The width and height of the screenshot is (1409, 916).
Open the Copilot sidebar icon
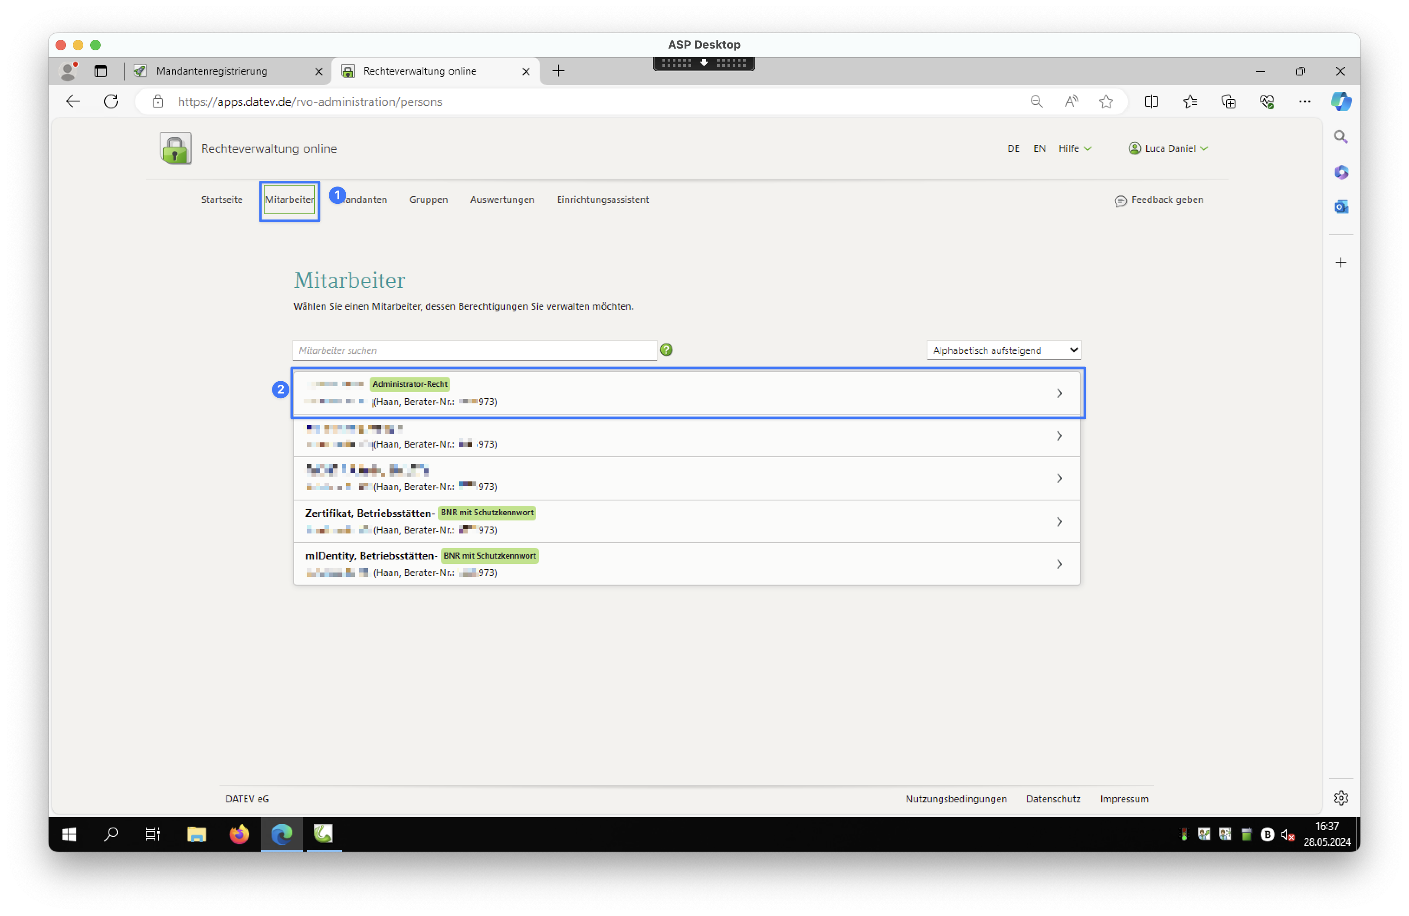pyautogui.click(x=1340, y=102)
